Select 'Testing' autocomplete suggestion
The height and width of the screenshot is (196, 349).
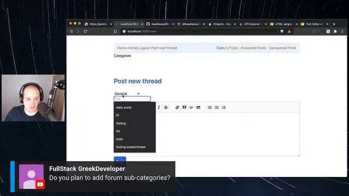(x=135, y=124)
